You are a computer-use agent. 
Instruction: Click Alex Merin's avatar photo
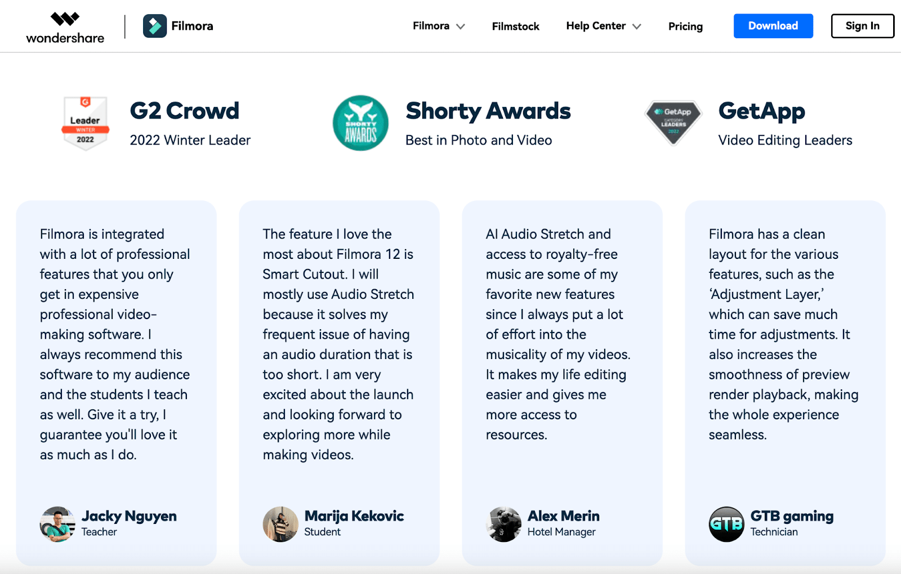coord(503,524)
